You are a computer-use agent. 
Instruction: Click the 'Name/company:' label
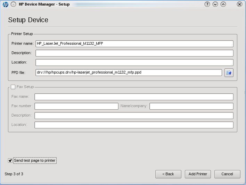tap(134, 106)
